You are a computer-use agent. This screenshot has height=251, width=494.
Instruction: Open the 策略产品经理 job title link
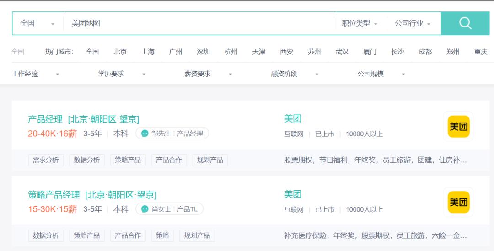[x=92, y=195]
